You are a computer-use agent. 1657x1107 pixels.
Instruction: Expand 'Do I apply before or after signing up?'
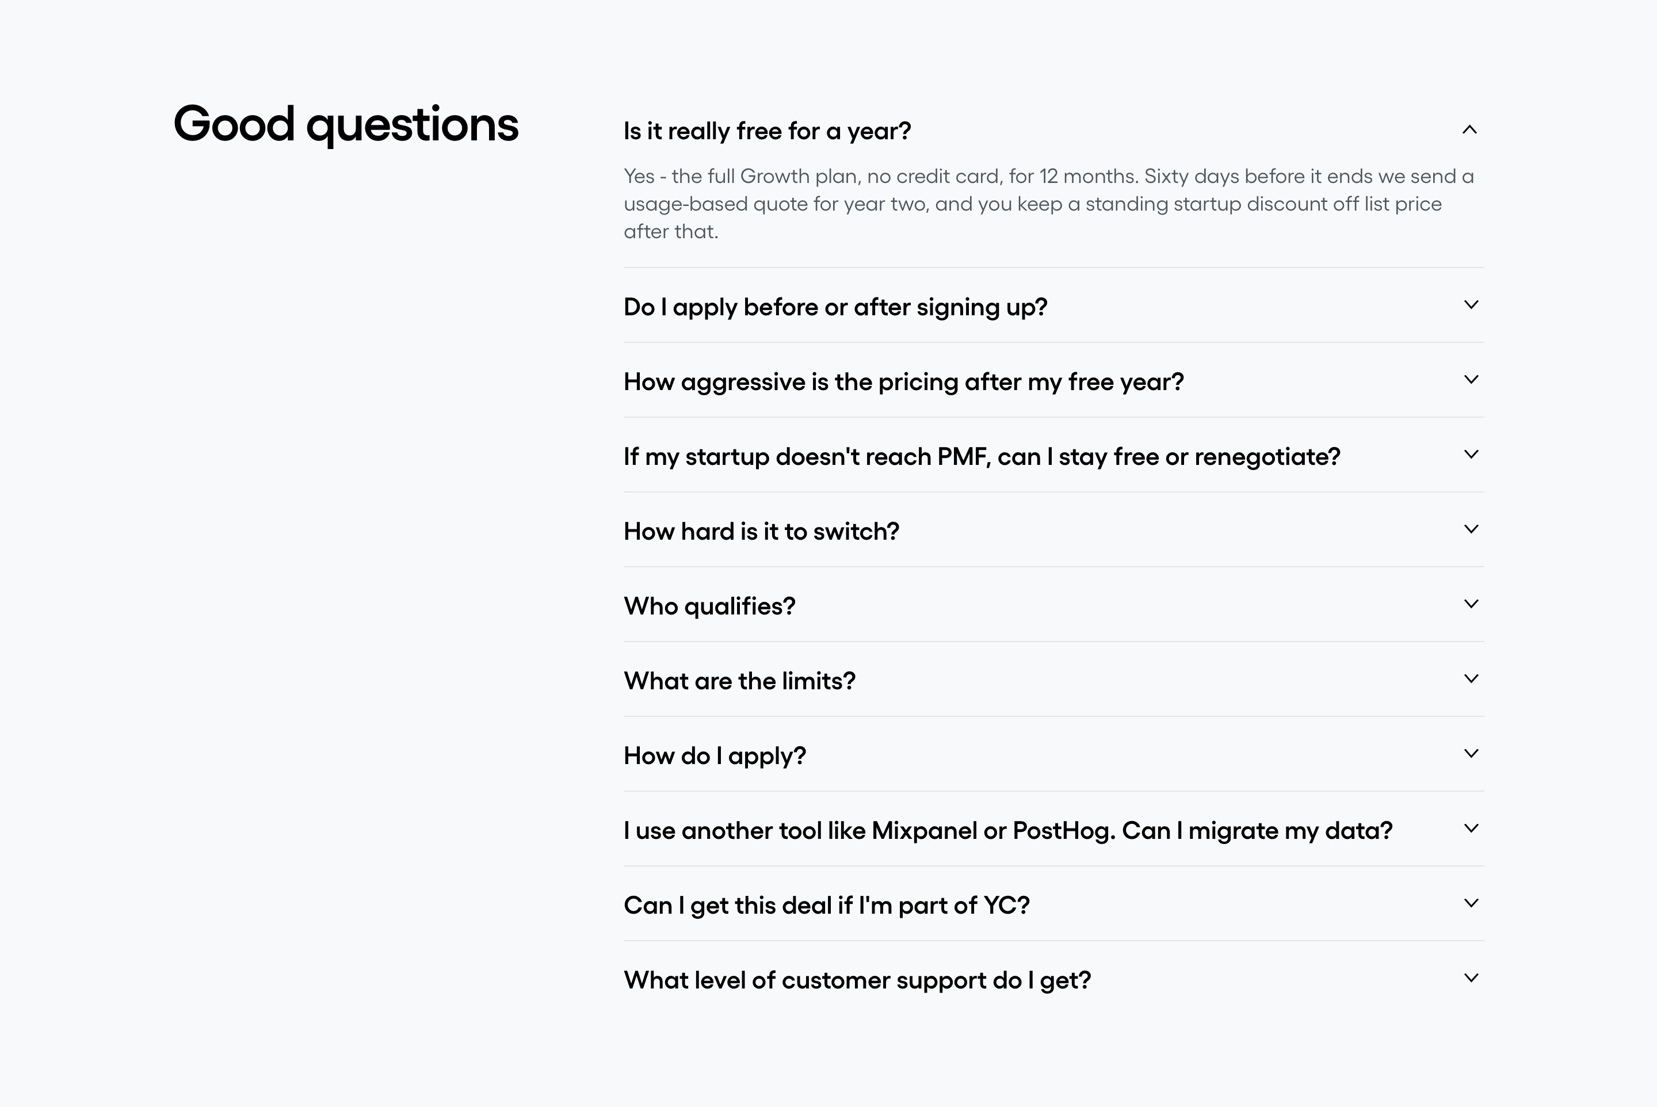835,307
